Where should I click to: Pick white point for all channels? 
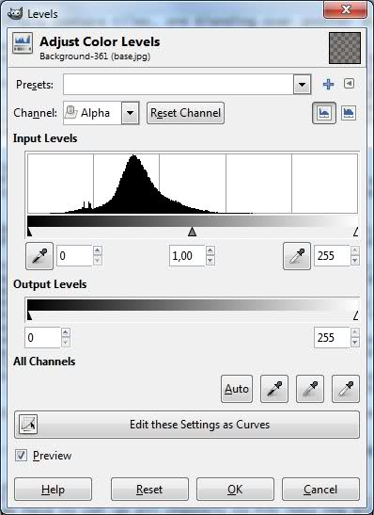346,389
